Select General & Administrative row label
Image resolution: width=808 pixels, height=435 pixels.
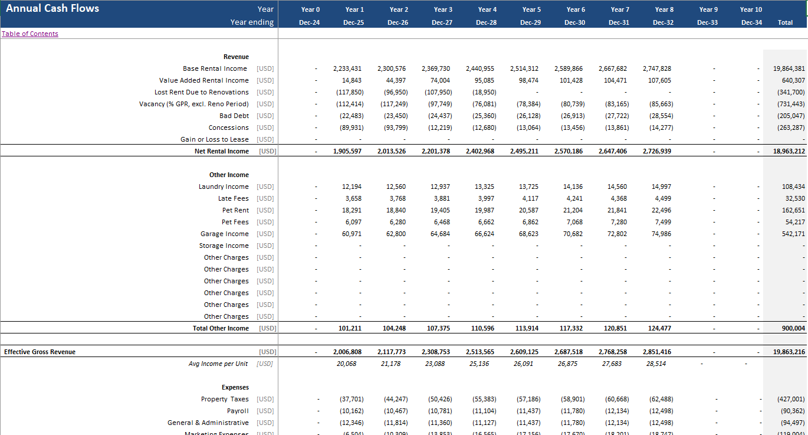pyautogui.click(x=208, y=423)
